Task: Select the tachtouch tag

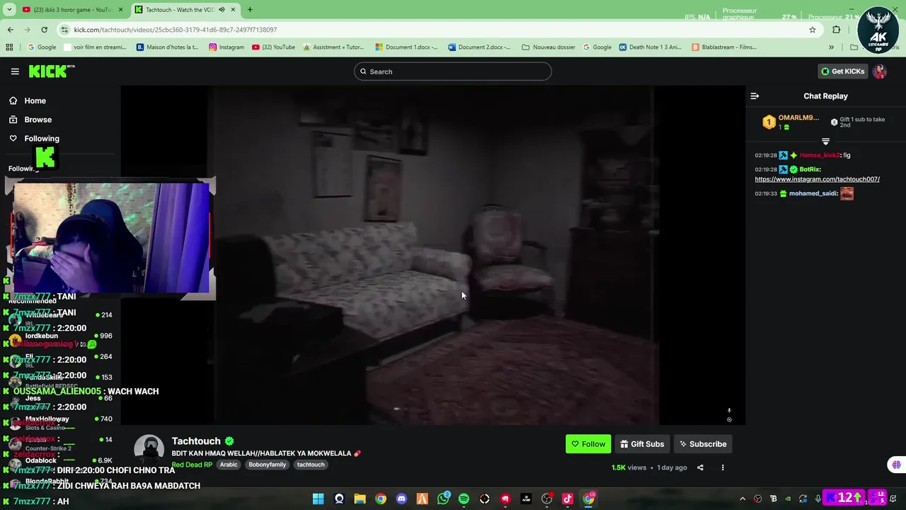Action: (x=311, y=465)
